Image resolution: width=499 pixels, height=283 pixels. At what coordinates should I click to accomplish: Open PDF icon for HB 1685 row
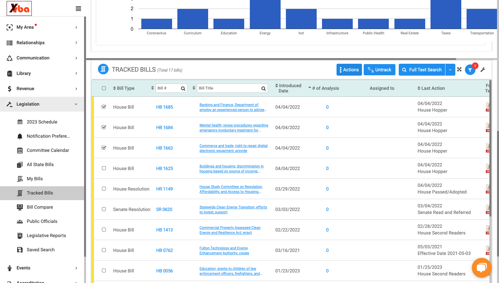(488, 107)
